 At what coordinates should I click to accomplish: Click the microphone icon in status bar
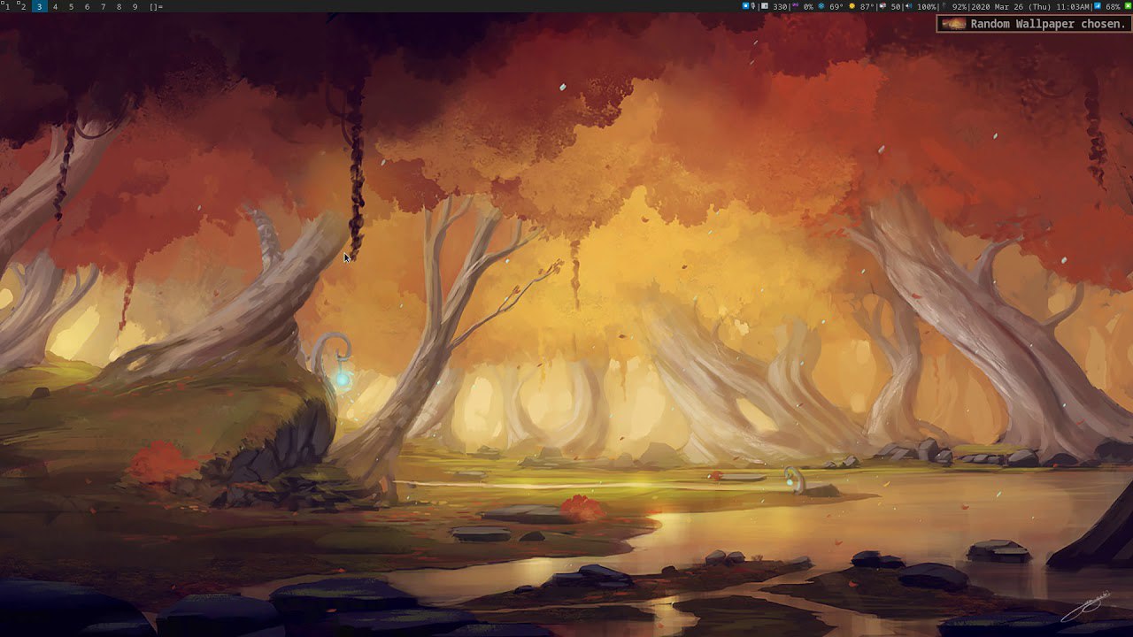click(754, 6)
